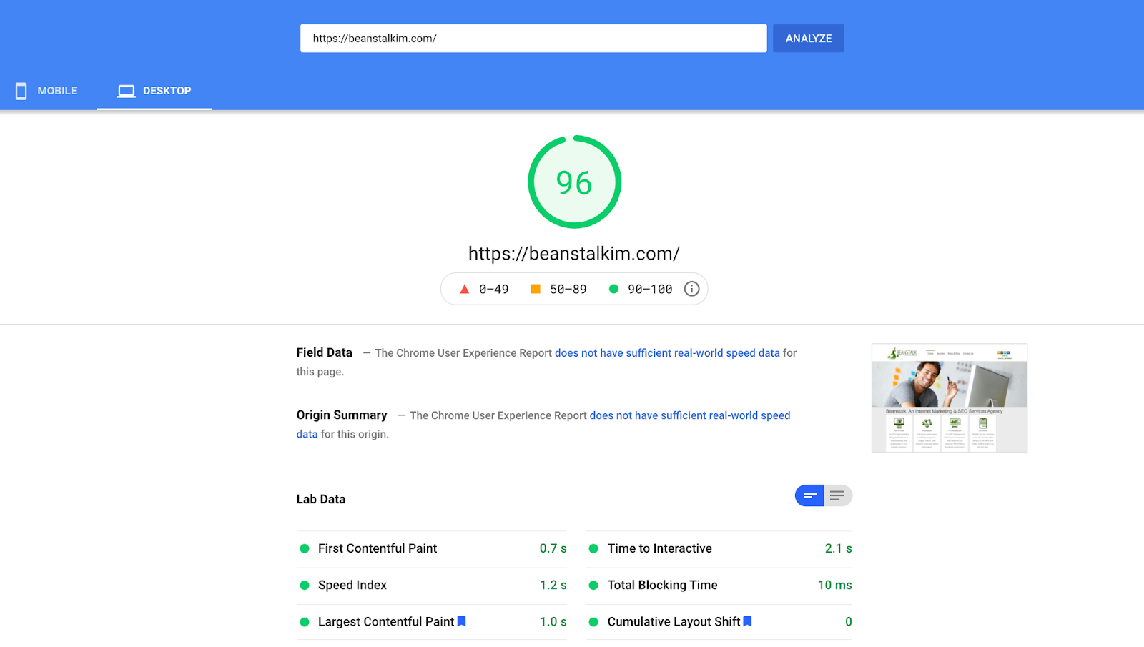Click the Analyze button
The height and width of the screenshot is (647, 1144).
point(809,39)
